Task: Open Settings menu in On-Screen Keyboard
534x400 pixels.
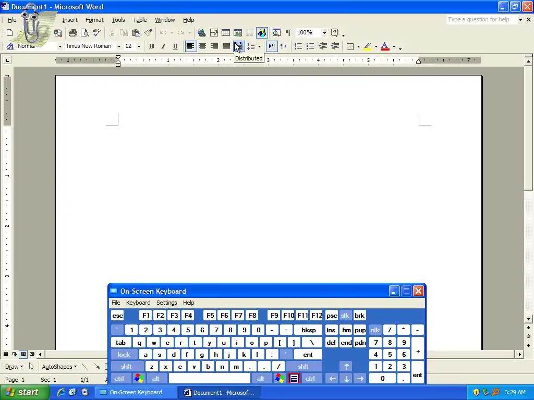Action: pos(166,303)
